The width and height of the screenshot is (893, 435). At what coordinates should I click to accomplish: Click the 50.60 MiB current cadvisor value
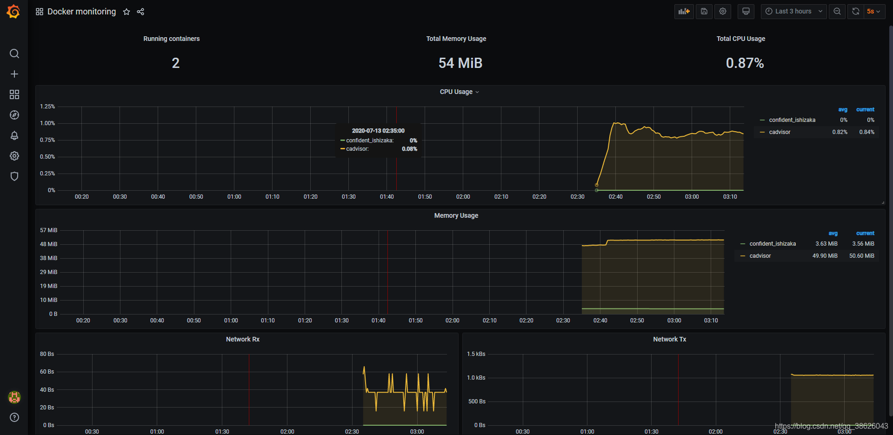coord(862,256)
